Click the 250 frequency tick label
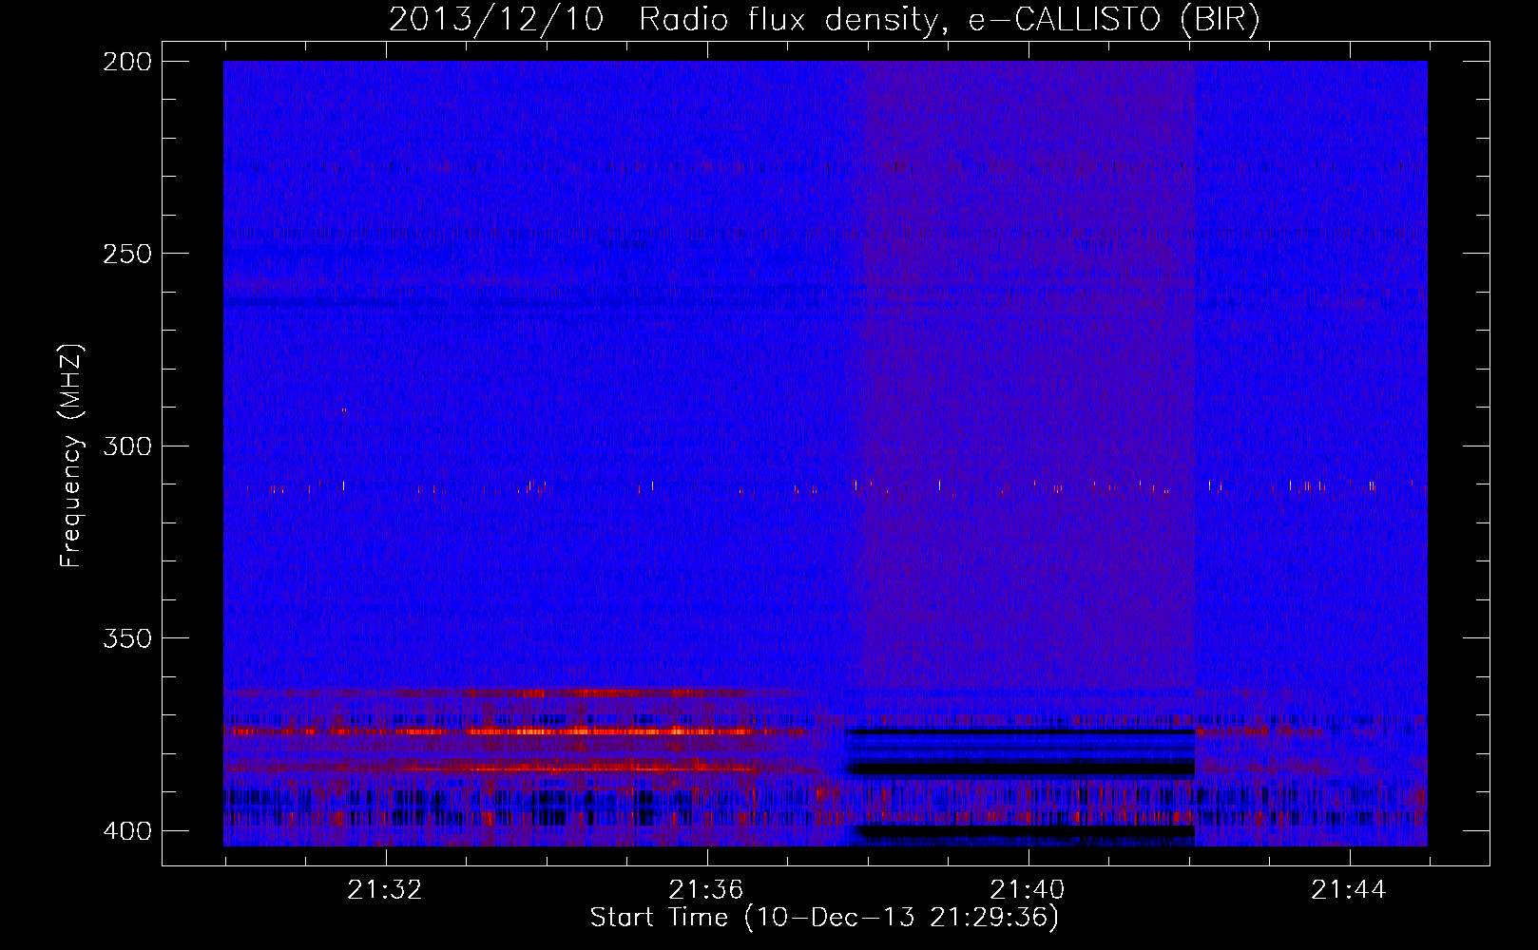This screenshot has height=950, width=1538. 127,254
